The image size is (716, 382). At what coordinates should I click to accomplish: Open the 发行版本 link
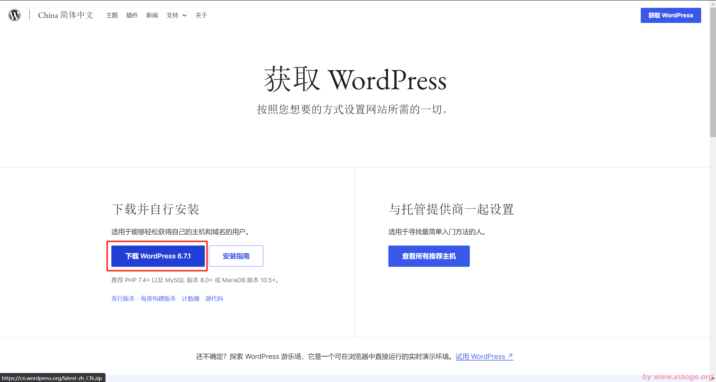coord(123,298)
